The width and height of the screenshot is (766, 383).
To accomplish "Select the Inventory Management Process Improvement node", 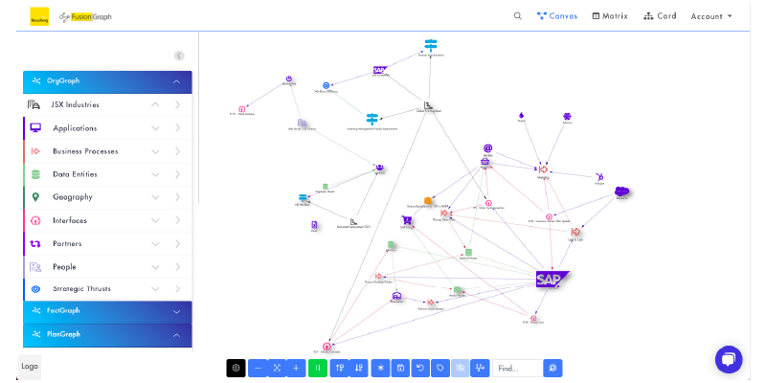I will click(x=372, y=119).
